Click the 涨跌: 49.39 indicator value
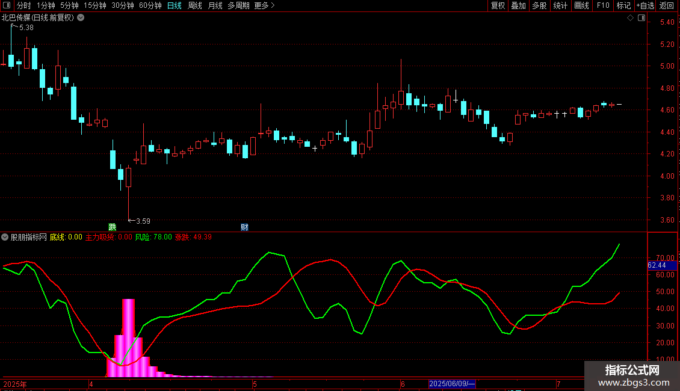Screen dimensions: 680x391 [x=193, y=237]
